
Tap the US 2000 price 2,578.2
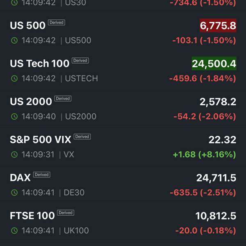(x=218, y=102)
